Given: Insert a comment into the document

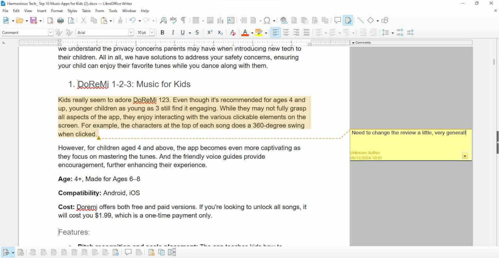Looking at the screenshot, I should pos(338,20).
